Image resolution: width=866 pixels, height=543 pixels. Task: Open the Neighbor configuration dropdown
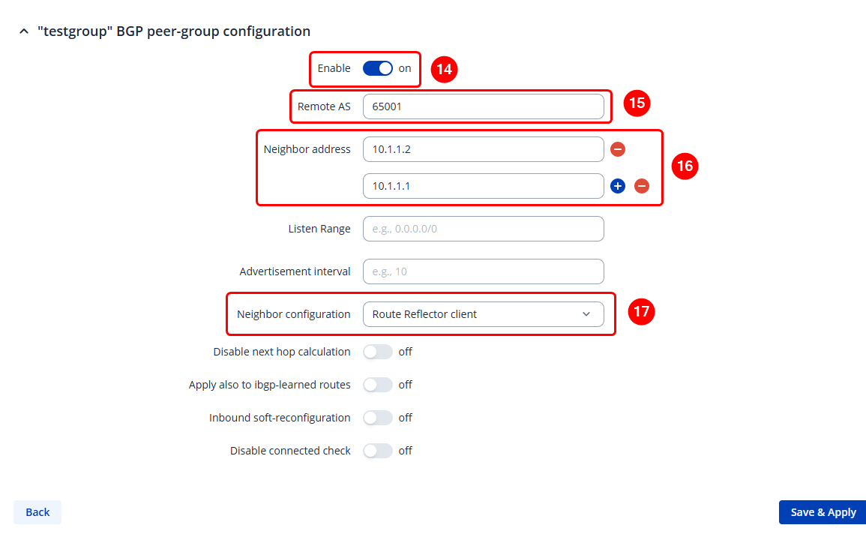[483, 314]
